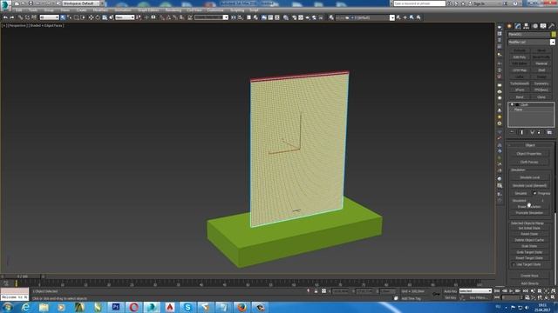Open the Material Editor

286,17
